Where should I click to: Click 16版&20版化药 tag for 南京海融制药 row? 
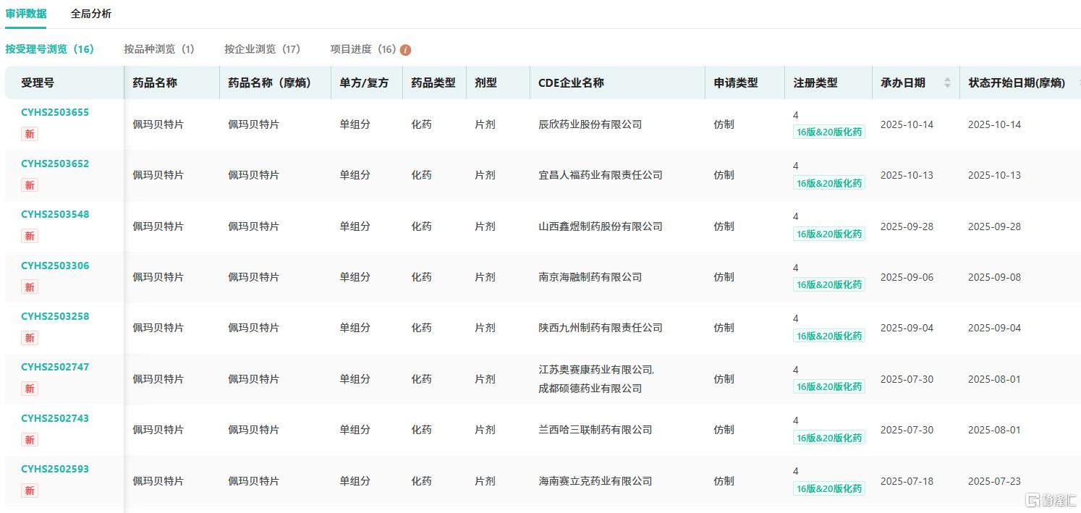point(828,285)
